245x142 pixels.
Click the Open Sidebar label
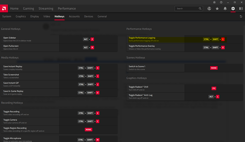[x=10, y=38]
